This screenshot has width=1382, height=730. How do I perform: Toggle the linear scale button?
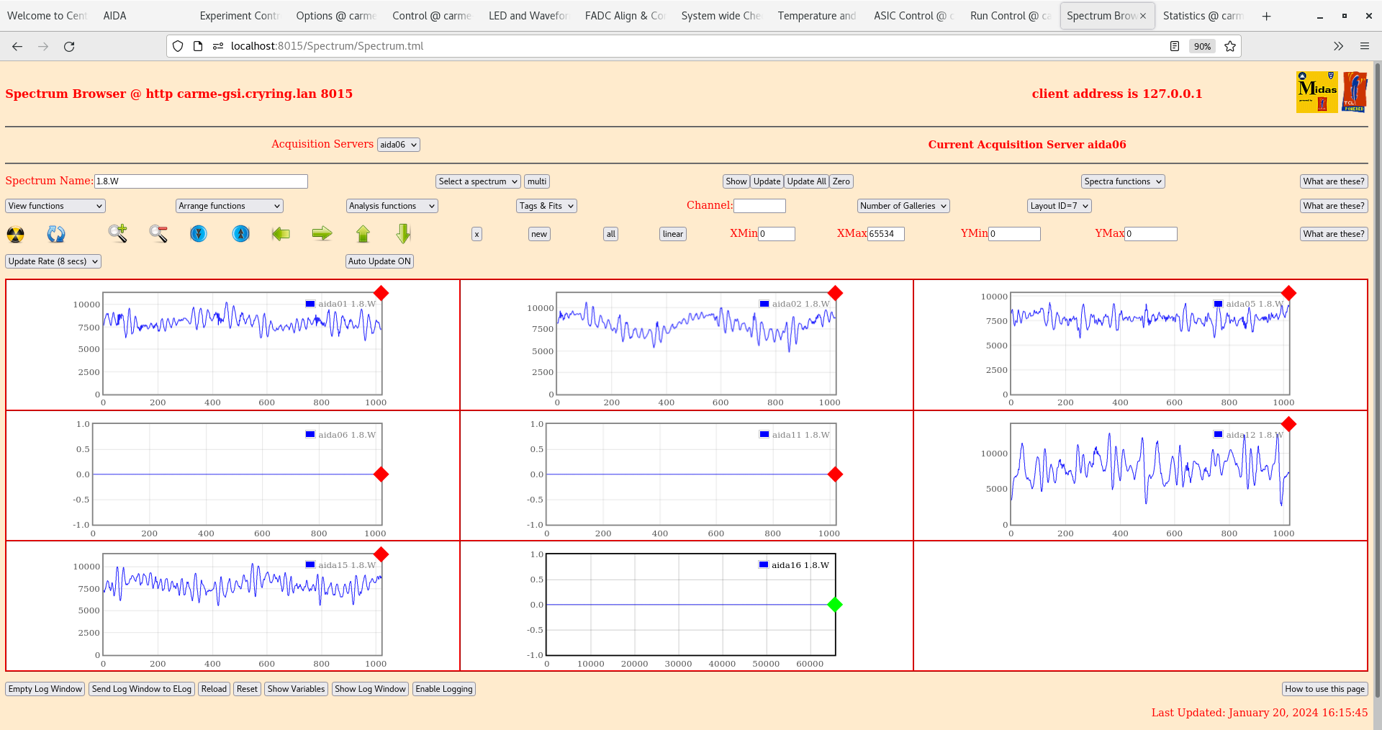pos(672,234)
